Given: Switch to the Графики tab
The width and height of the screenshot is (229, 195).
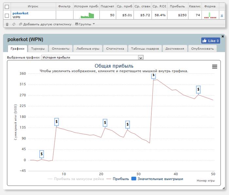Looking at the screenshot, I should click(18, 49).
